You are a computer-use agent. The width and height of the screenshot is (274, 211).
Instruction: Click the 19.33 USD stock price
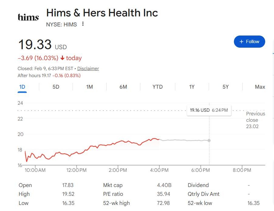35,45
